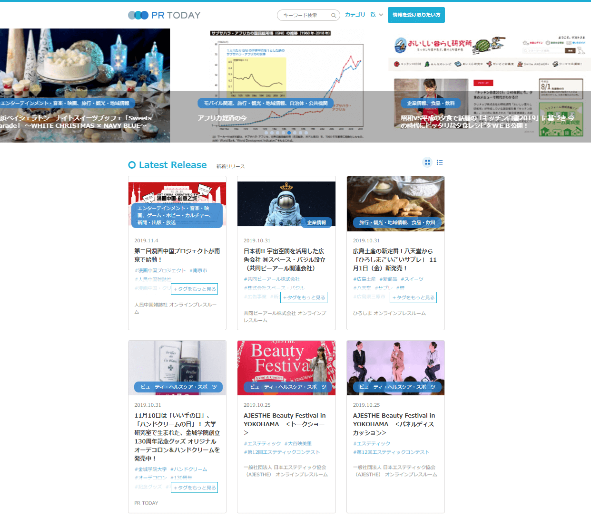This screenshot has height=516, width=591.
Task: Click the #スイーツ tag
Action: (412, 279)
